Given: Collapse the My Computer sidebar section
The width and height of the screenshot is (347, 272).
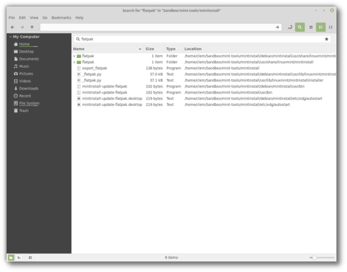Looking at the screenshot, I should click(10, 37).
